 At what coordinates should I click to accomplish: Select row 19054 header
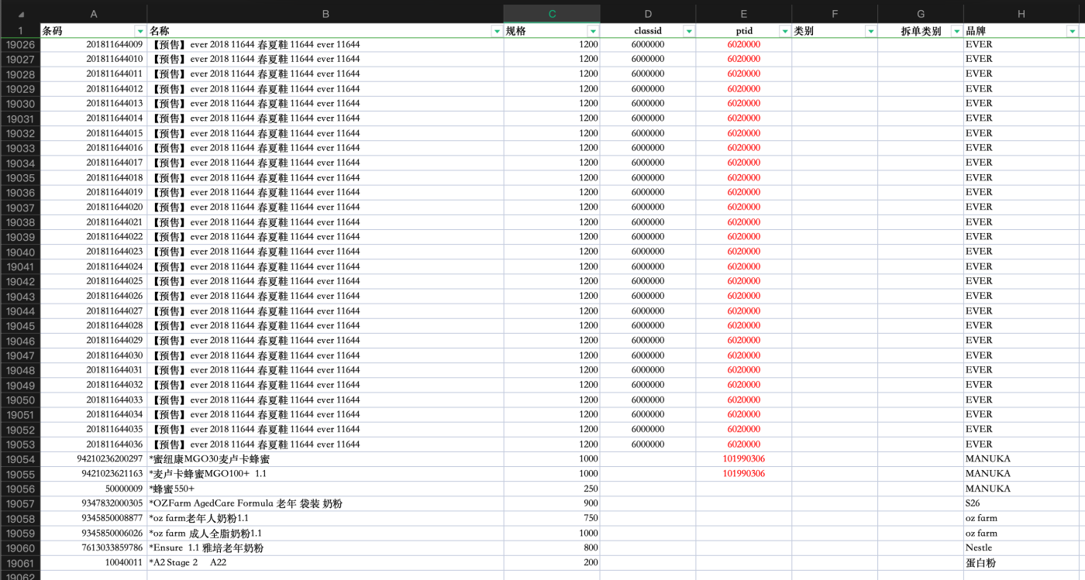[x=20, y=459]
